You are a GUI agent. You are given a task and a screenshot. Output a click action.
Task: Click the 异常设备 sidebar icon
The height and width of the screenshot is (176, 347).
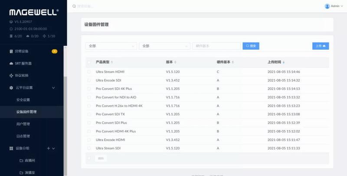click(x=11, y=51)
